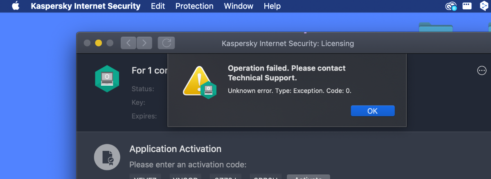Open the Protection menu

pos(194,6)
